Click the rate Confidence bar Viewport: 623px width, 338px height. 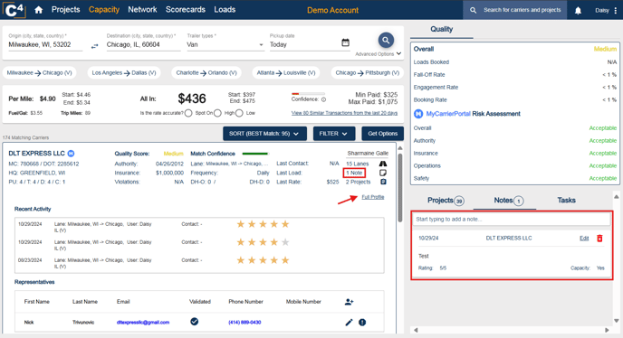point(308,94)
